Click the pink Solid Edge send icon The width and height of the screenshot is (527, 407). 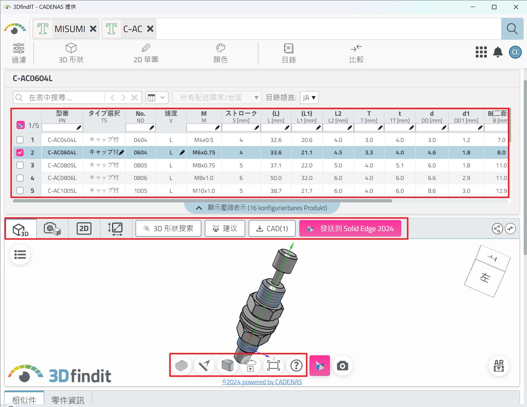coord(320,366)
